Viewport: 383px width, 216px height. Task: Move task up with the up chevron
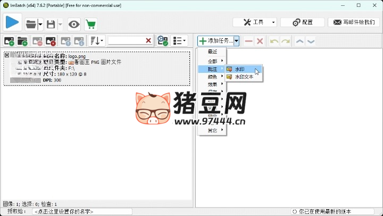(x=299, y=41)
